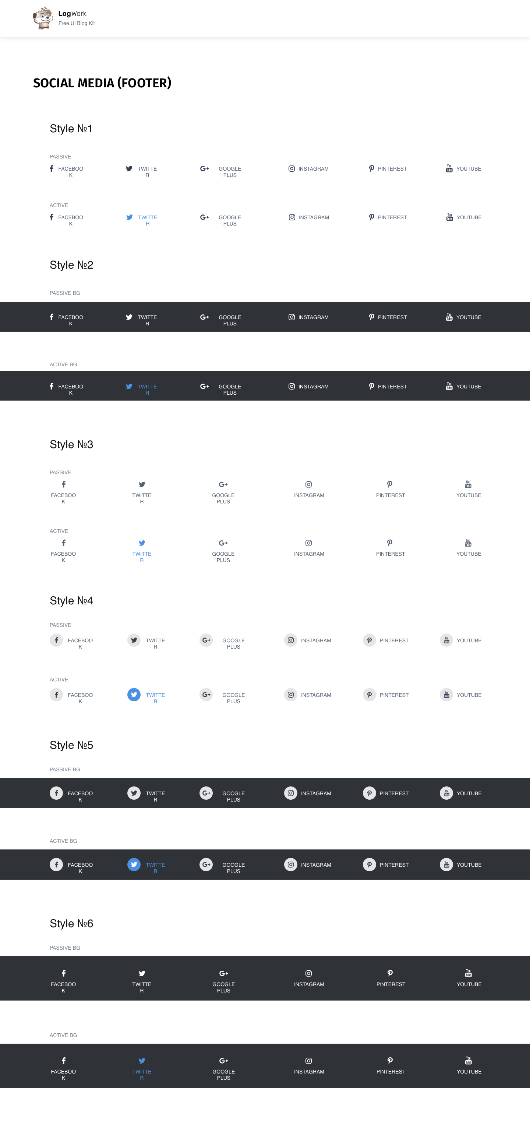Select blue Twitter icon in Style №2 Active BG bar
The image size is (530, 1124).
[129, 386]
